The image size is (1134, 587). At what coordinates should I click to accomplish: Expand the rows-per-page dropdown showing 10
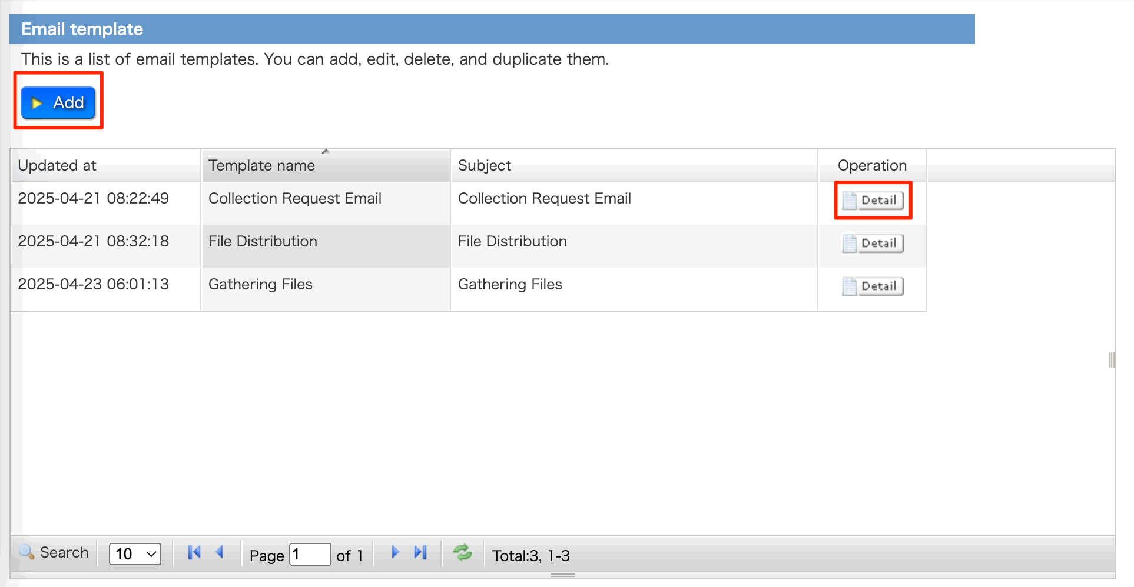(x=135, y=554)
